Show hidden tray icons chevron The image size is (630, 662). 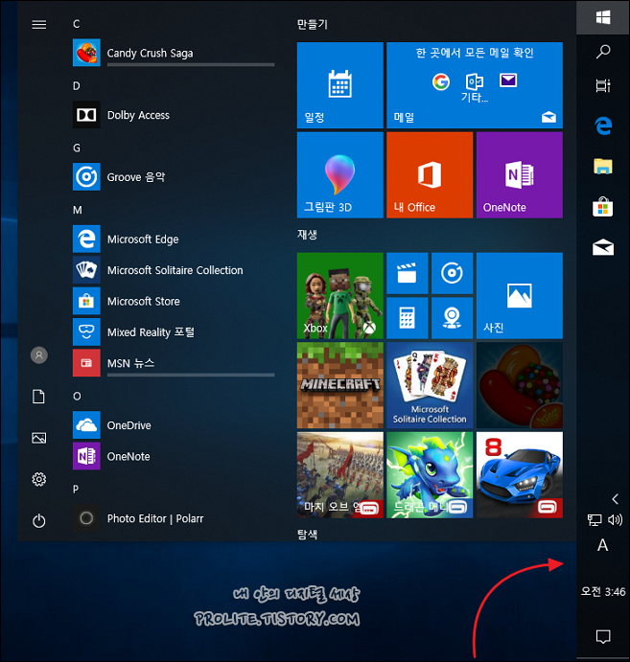click(616, 499)
